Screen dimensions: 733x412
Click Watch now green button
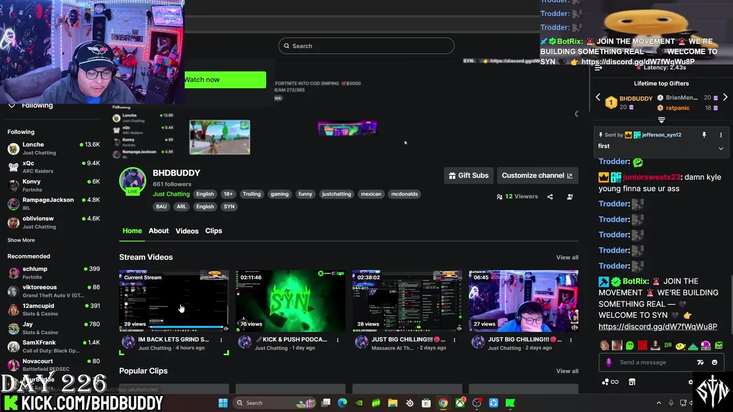pos(225,80)
